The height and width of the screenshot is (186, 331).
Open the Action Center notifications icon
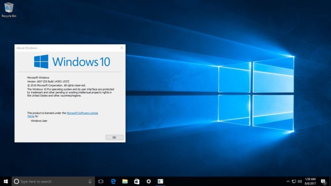[323, 181]
